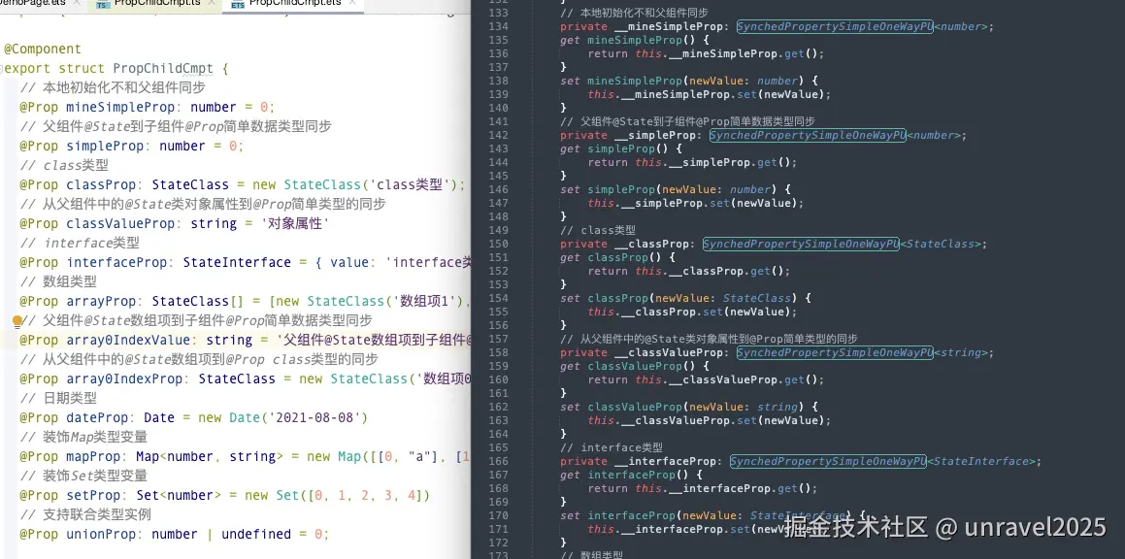Click the dateProp: Date declaration line

click(194, 417)
